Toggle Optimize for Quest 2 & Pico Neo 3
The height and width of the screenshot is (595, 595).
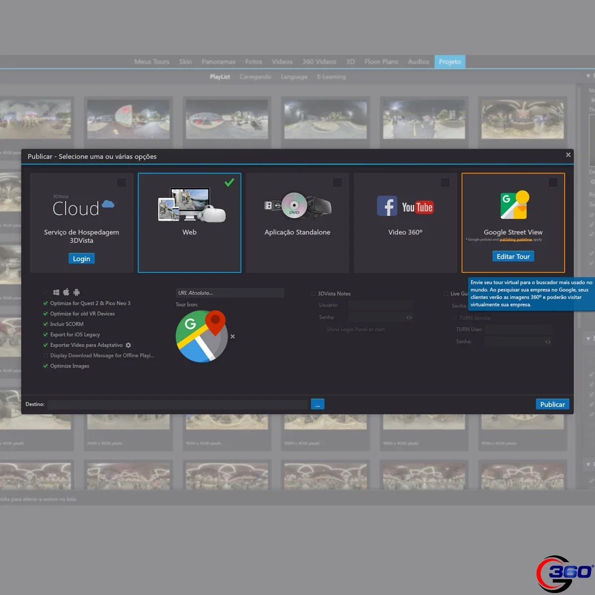point(46,303)
